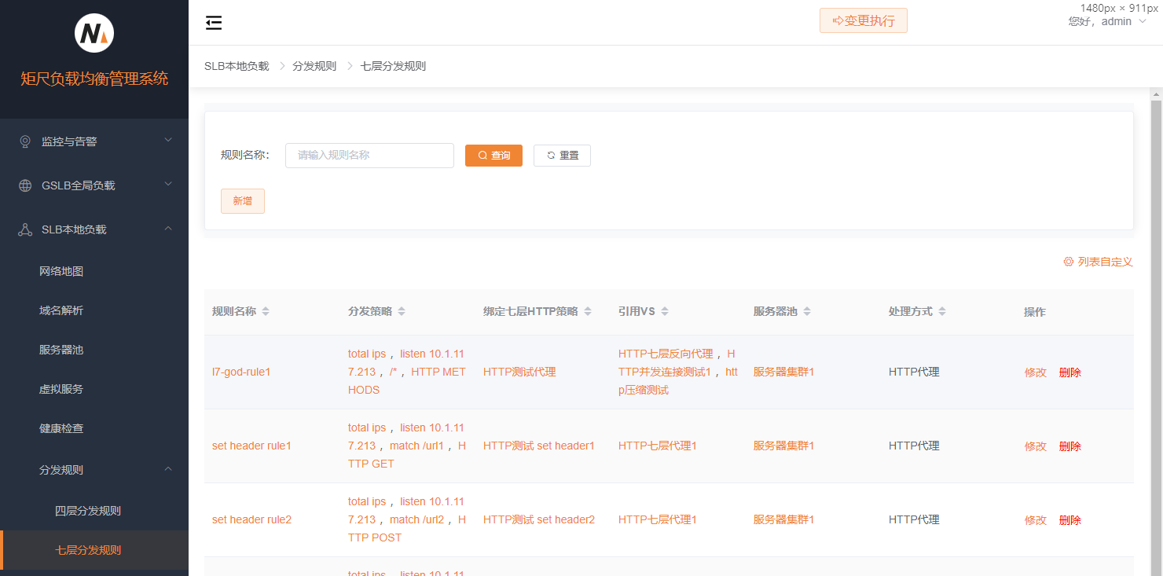Image resolution: width=1163 pixels, height=576 pixels.
Task: Collapse the 分发规则 submenu chevron
Action: pos(167,469)
